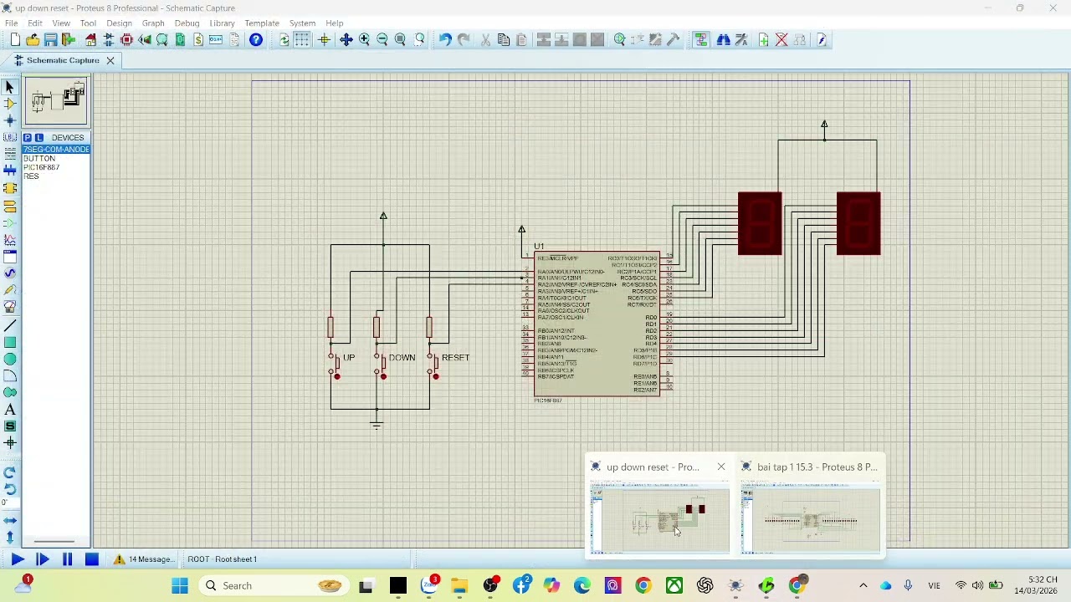
Task: Show hidden system tray icons chevron
Action: click(863, 586)
